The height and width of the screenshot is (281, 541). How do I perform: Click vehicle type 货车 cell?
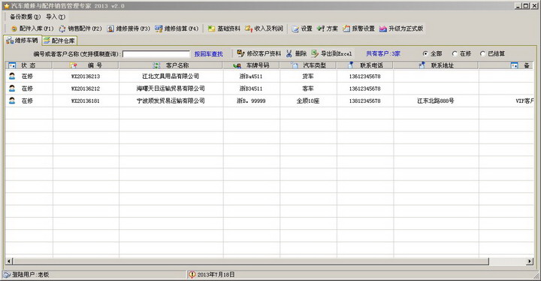pos(308,77)
